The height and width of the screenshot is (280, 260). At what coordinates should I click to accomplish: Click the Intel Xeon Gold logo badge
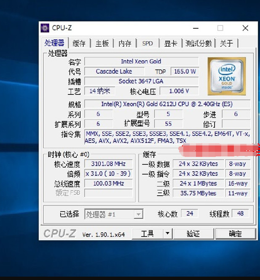click(x=227, y=76)
